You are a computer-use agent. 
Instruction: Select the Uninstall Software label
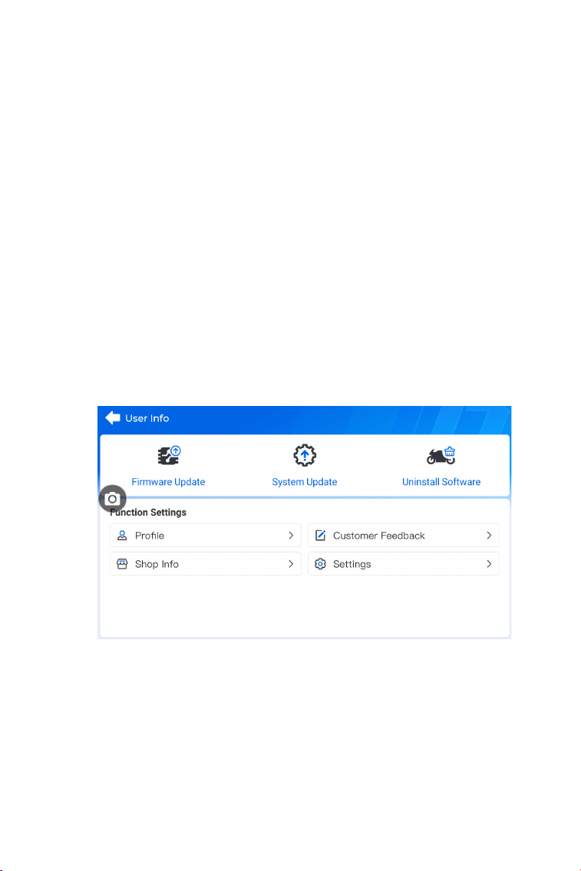(x=441, y=482)
